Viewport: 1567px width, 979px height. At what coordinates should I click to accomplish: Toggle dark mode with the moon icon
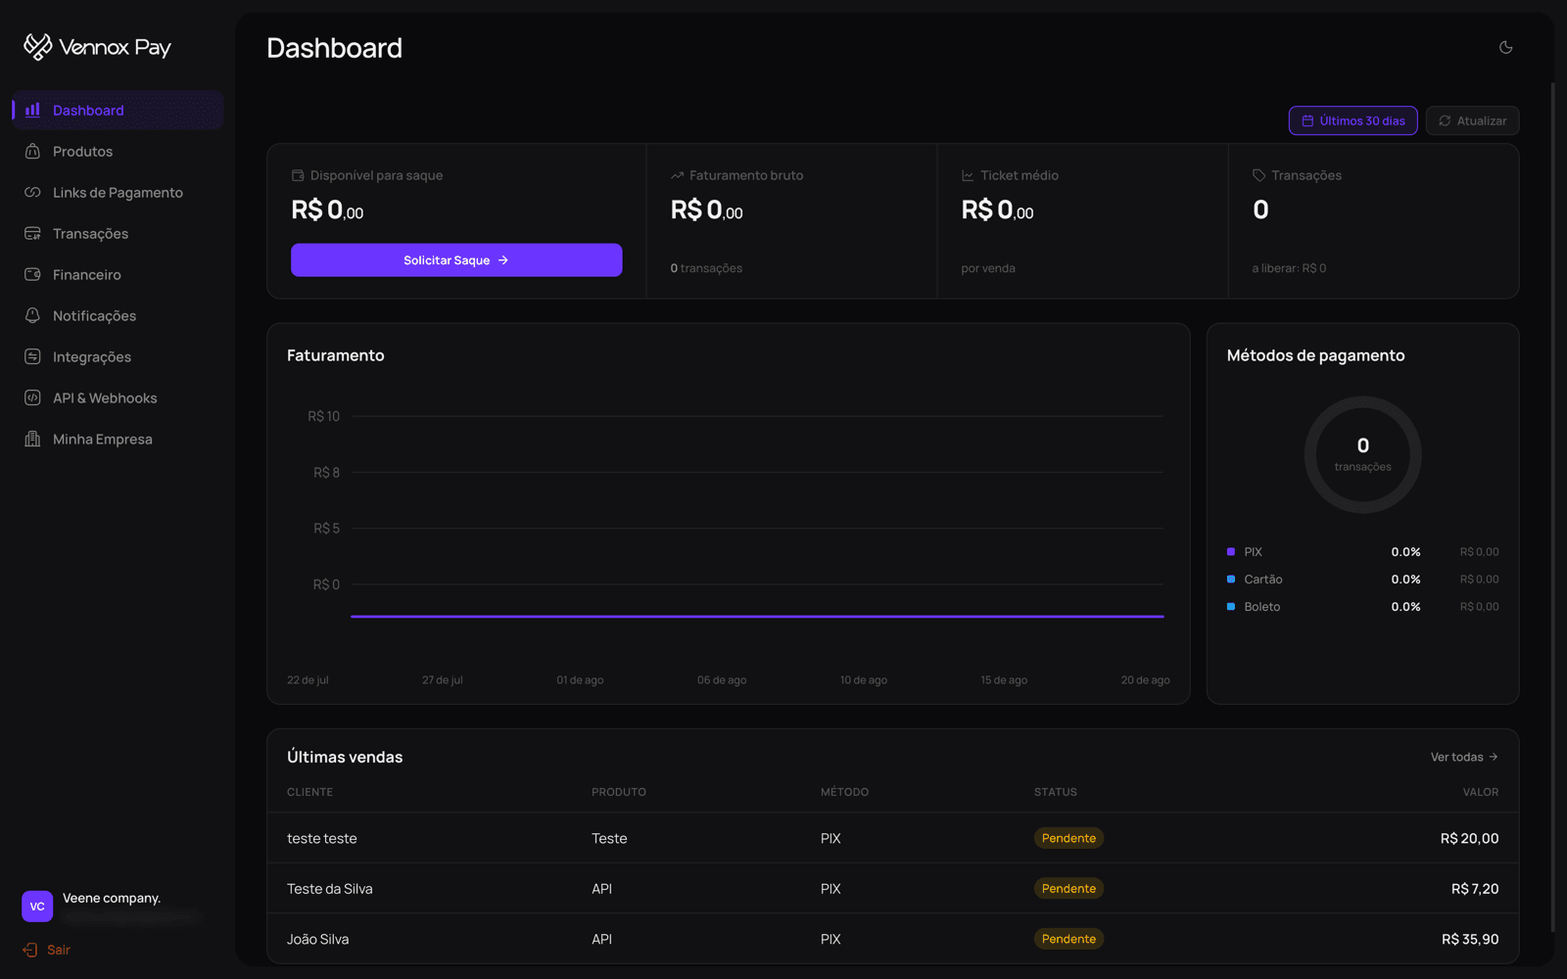coord(1506,47)
